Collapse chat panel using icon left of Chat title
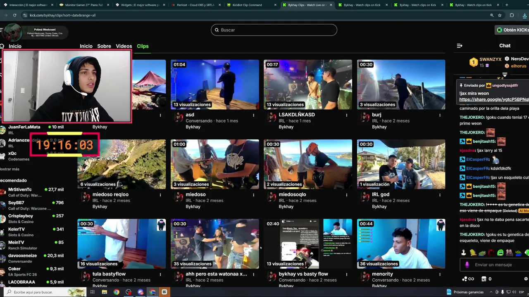This screenshot has width=529, height=297. [x=460, y=46]
